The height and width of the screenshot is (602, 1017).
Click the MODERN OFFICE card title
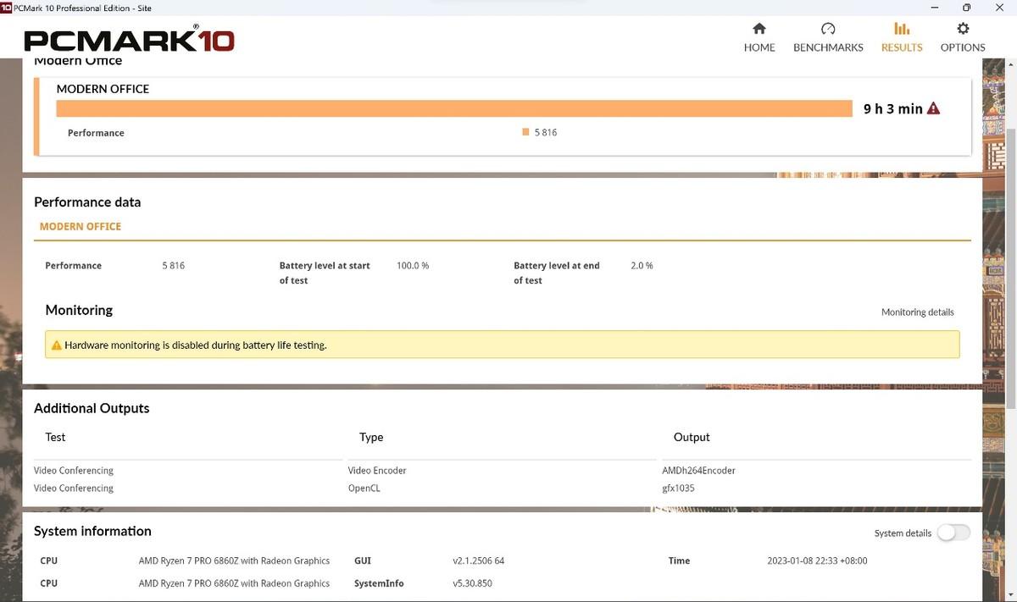pos(103,89)
